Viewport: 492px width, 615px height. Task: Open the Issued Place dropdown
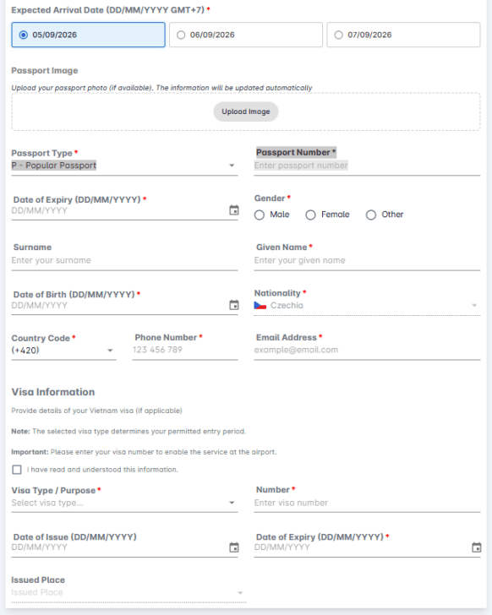128,592
